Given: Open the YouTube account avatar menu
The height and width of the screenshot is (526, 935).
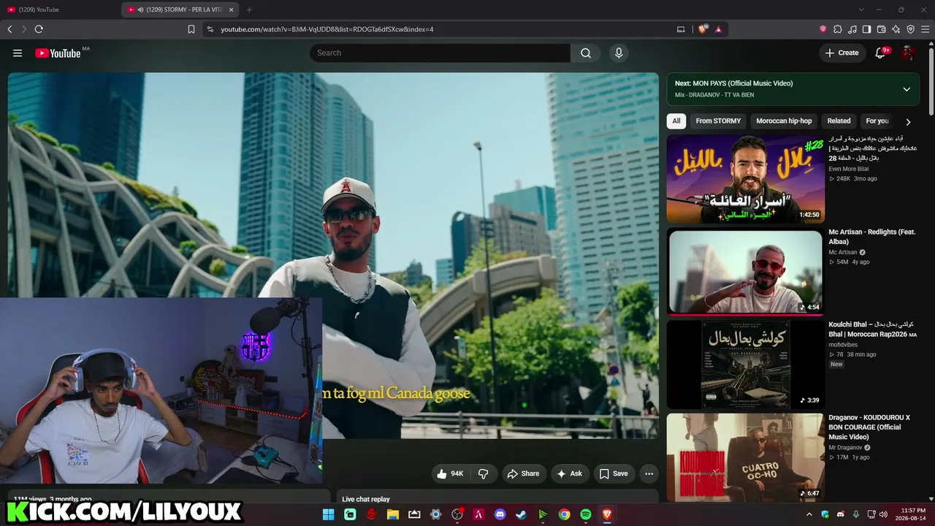Looking at the screenshot, I should (908, 53).
